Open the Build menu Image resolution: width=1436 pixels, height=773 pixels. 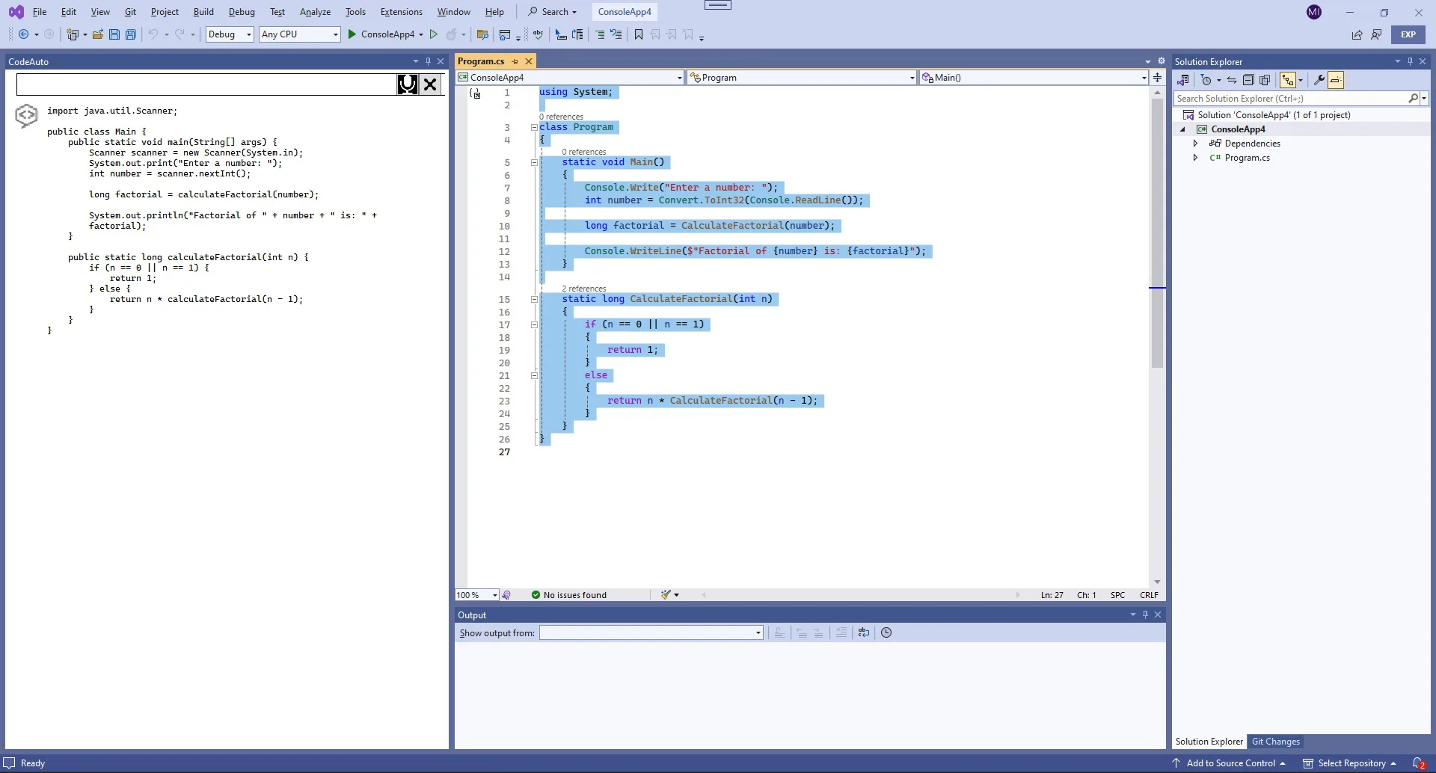coord(203,12)
